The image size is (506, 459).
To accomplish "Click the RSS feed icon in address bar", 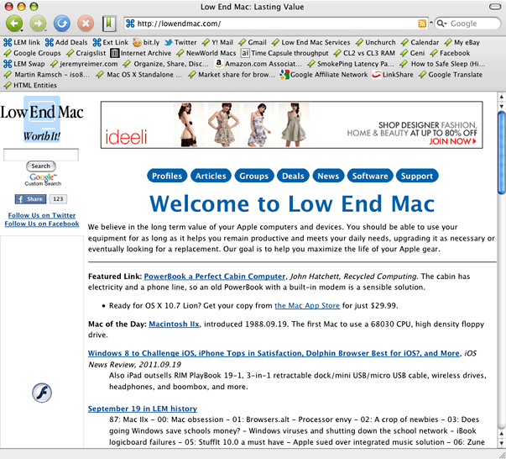I will pyautogui.click(x=422, y=24).
